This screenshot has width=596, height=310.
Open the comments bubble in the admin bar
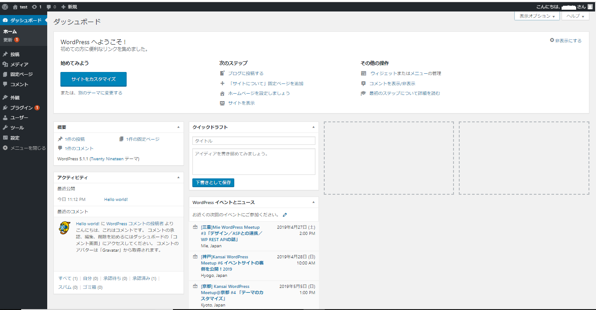49,7
